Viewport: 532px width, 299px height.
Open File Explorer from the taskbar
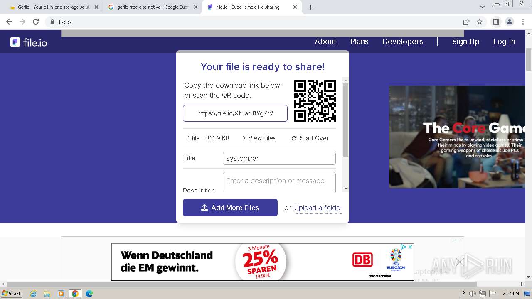click(47, 294)
